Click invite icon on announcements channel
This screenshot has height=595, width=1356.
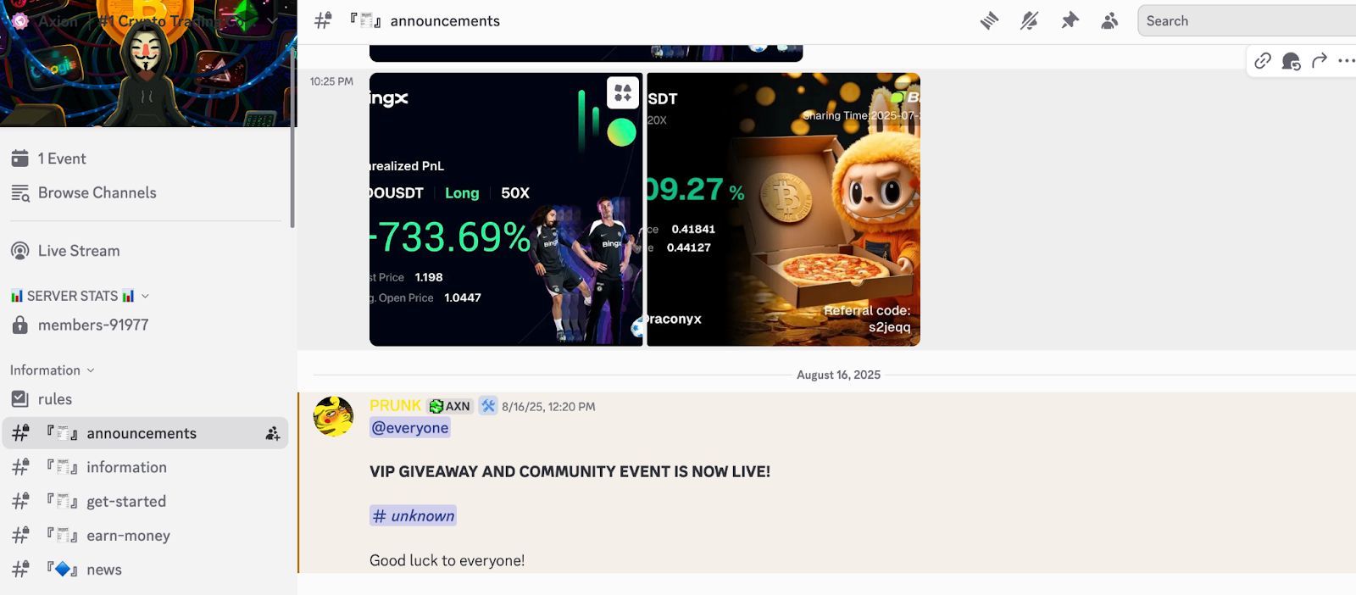pyautogui.click(x=272, y=433)
